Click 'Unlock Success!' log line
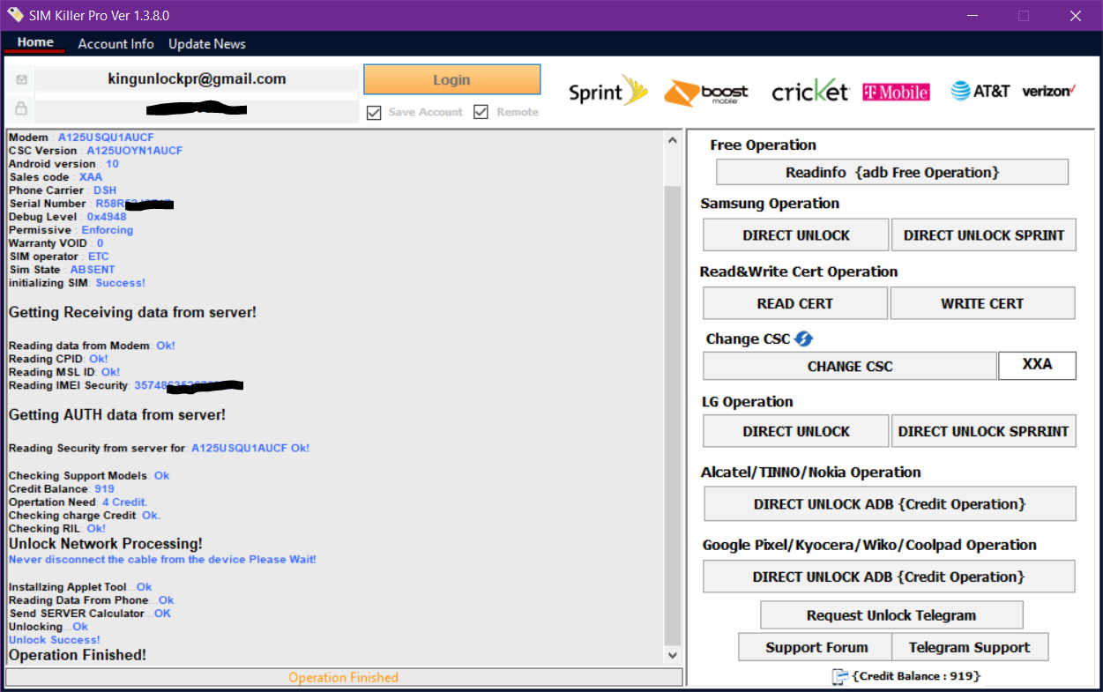Screen dimensions: 1103x692 click(55, 640)
